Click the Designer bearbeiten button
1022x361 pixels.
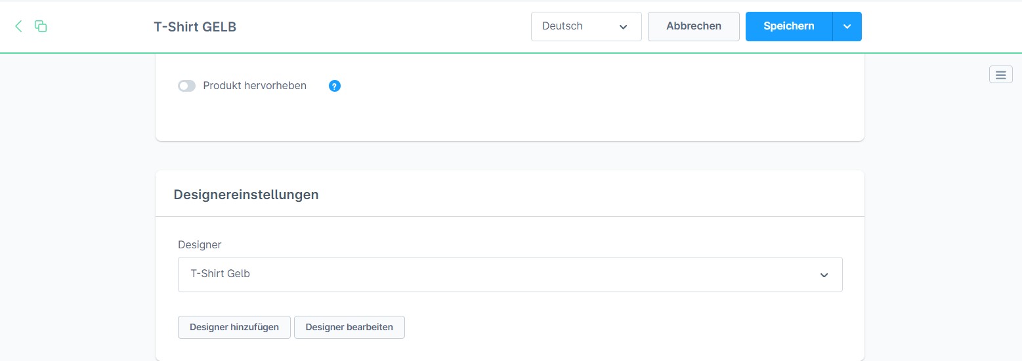click(349, 327)
